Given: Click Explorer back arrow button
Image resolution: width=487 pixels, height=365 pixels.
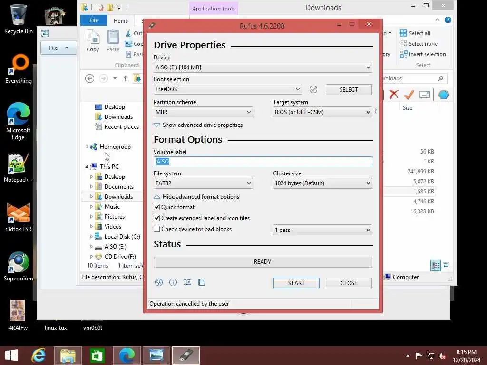Looking at the screenshot, I should click(89, 78).
